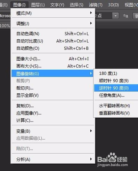The width and height of the screenshot is (138, 171).
Task: Open the 视图(V) menu
Action: pyautogui.click(x=131, y=5)
